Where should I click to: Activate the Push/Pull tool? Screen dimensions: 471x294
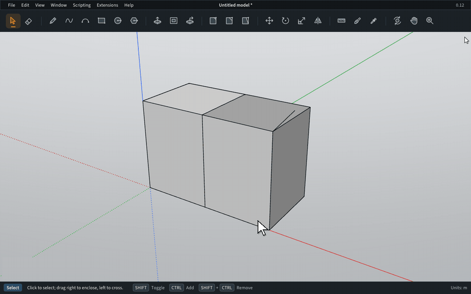(x=157, y=21)
